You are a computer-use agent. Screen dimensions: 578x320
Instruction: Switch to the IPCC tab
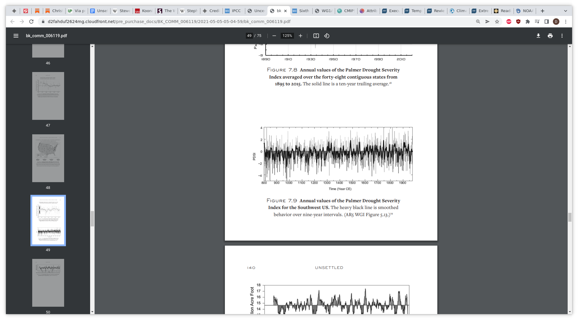coord(233,11)
